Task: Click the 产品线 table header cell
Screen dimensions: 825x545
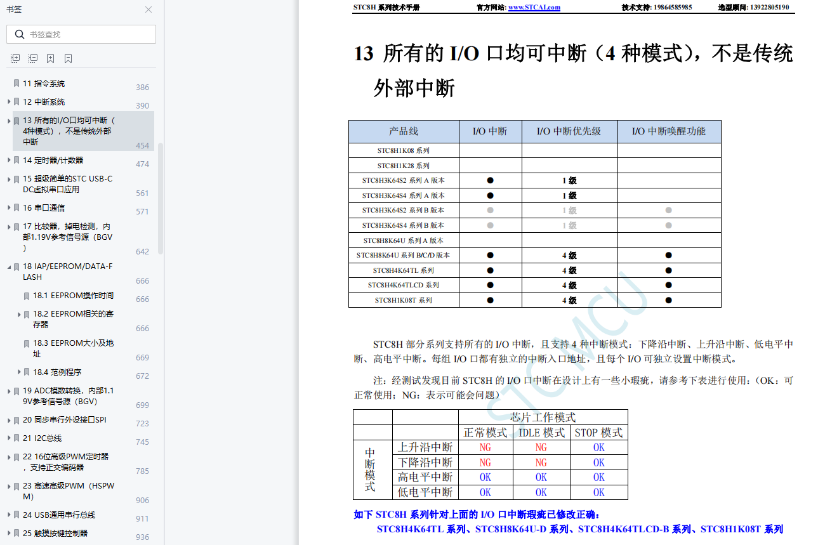Action: pos(404,131)
